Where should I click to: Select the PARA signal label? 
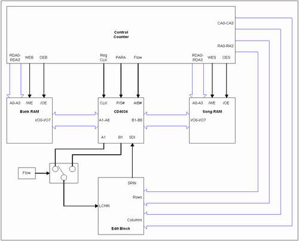coord(121,57)
